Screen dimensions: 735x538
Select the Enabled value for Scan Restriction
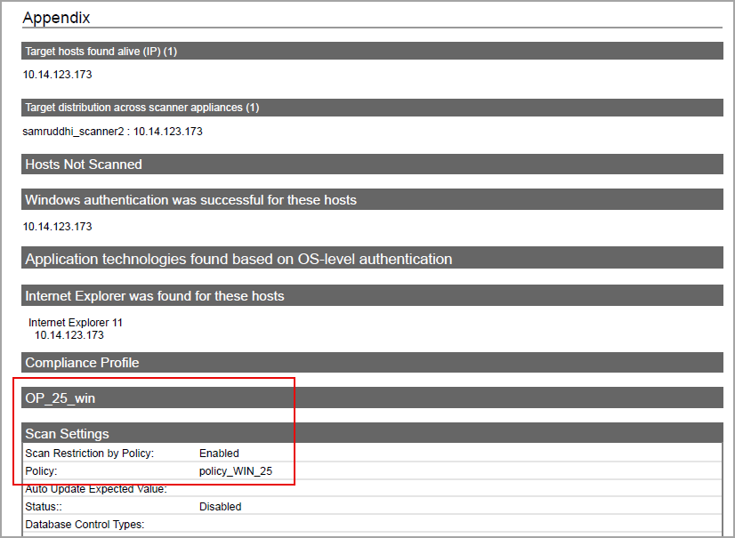pyautogui.click(x=218, y=453)
